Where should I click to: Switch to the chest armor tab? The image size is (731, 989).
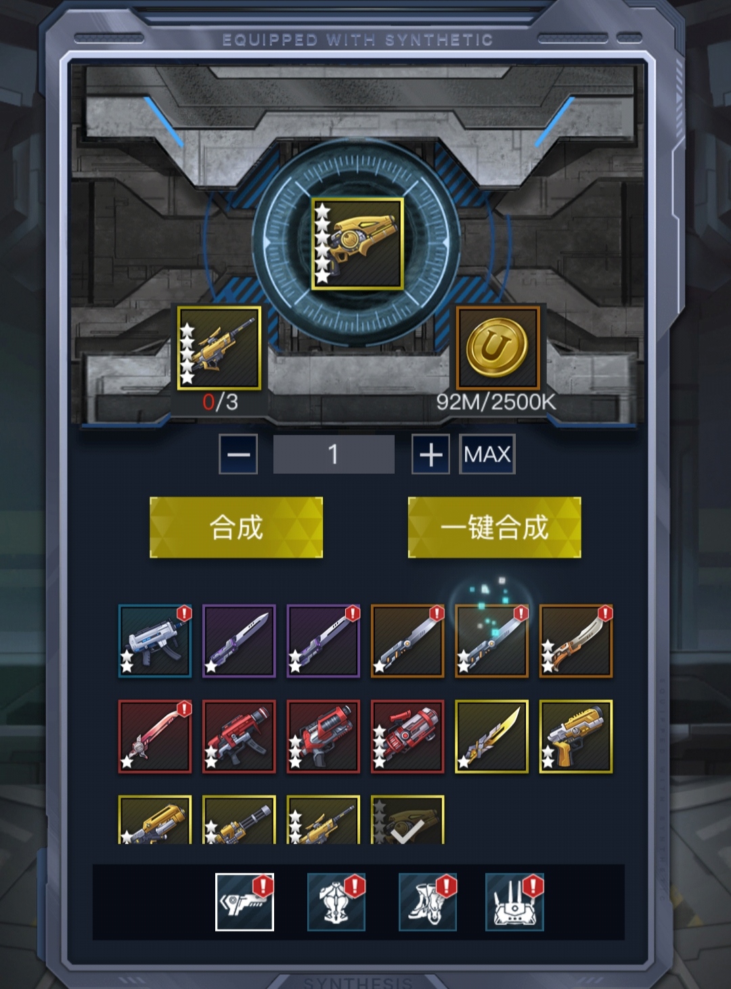pyautogui.click(x=336, y=902)
